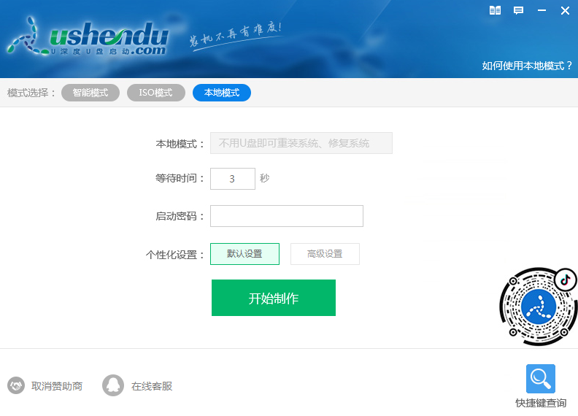
Task: Focus the 启动密码 password field
Action: [286, 216]
